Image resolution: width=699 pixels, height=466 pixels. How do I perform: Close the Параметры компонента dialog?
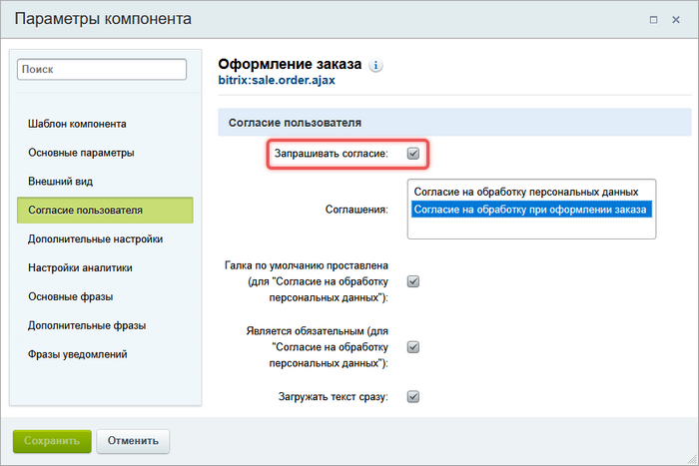(x=677, y=19)
